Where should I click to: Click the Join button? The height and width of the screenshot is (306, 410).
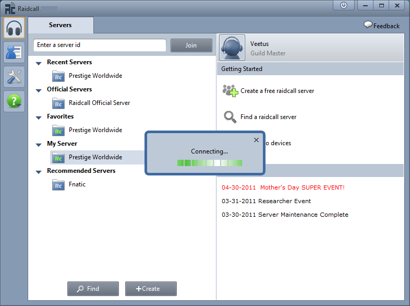(x=191, y=45)
